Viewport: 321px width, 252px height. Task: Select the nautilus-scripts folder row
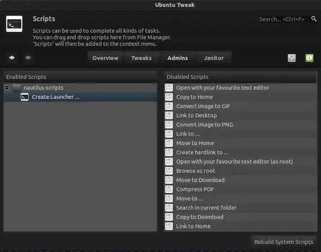pos(80,87)
